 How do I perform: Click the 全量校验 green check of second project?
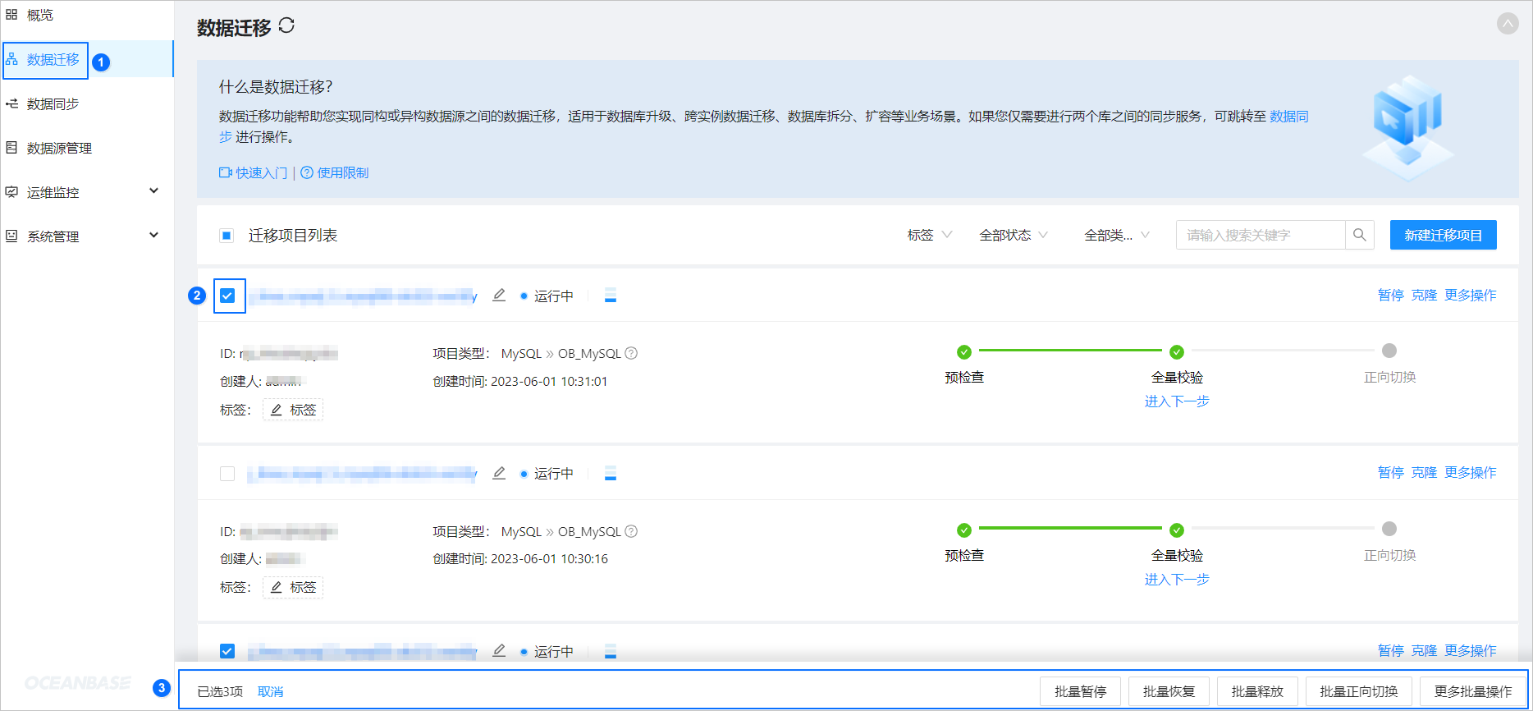click(x=1177, y=530)
